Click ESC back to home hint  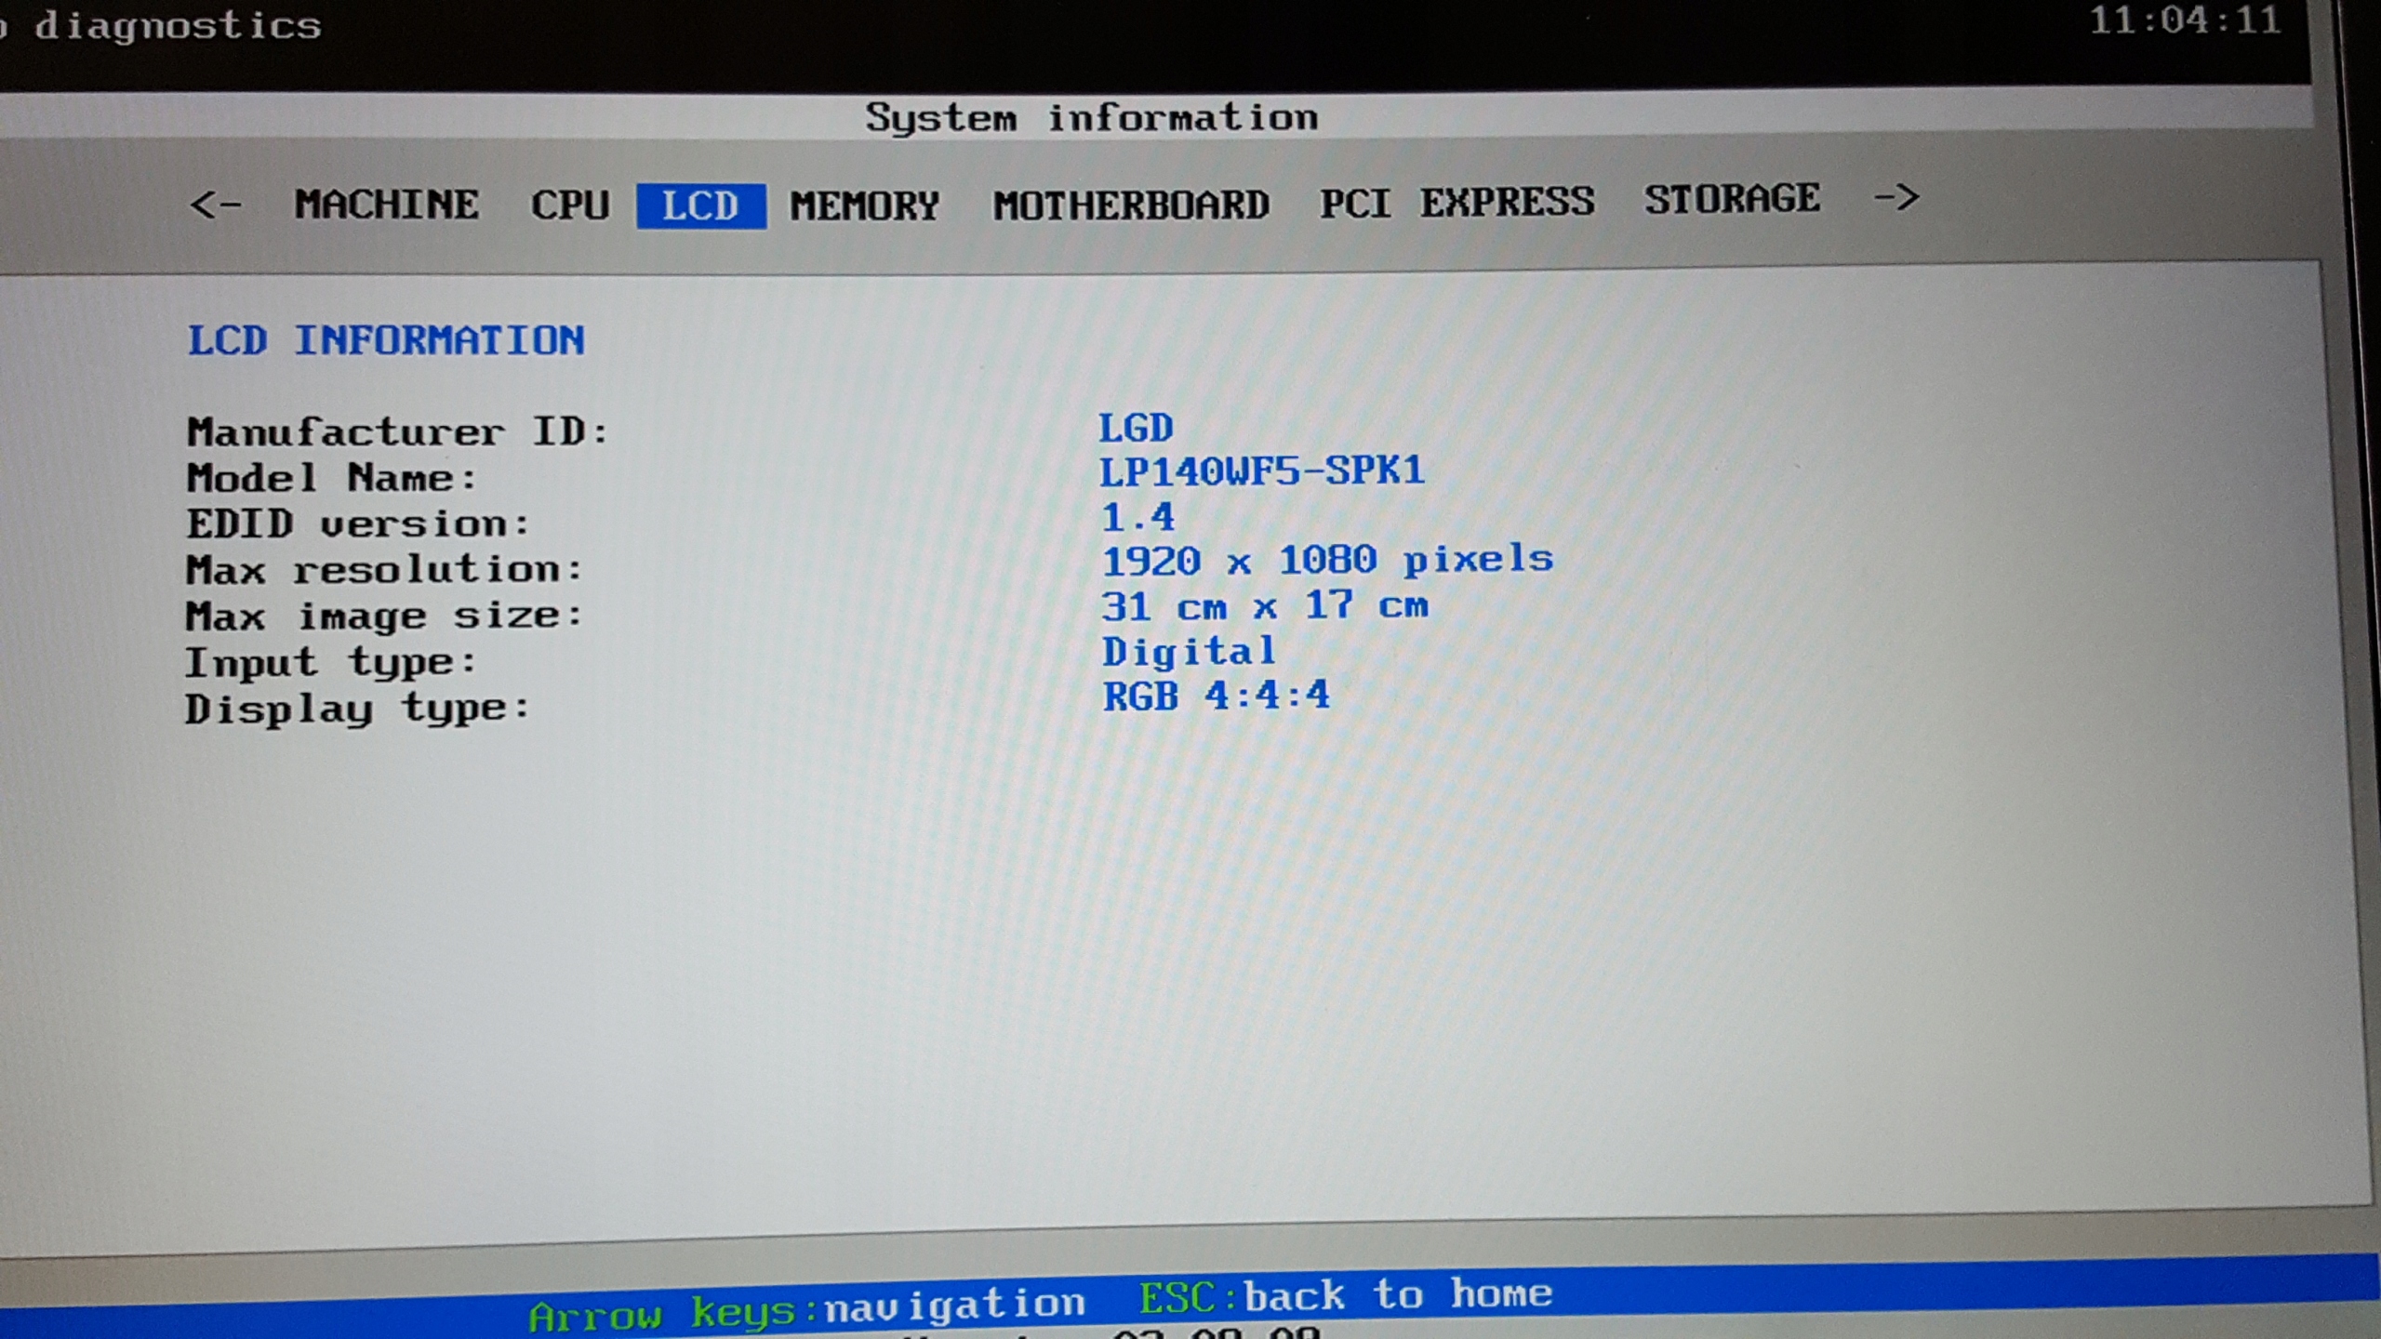1345,1296
